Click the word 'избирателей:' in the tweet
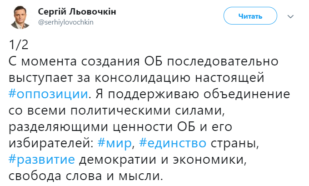Screen dimensions: 309x186 point(50,144)
